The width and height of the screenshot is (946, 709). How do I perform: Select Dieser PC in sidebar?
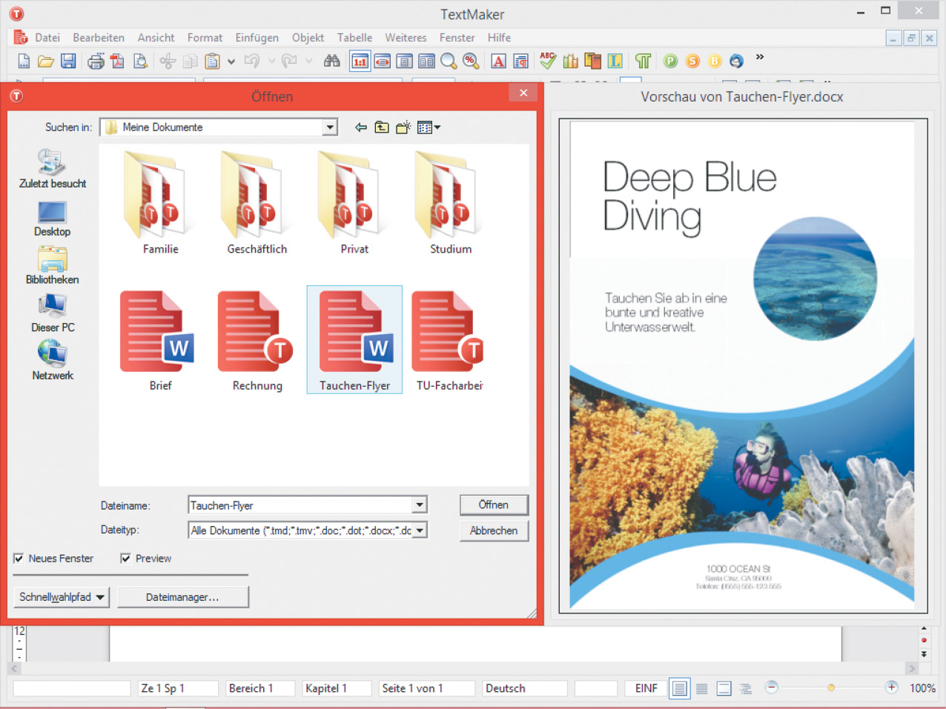tap(53, 313)
